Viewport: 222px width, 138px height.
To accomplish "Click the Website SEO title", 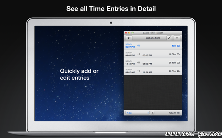I will pyautogui.click(x=153, y=38).
